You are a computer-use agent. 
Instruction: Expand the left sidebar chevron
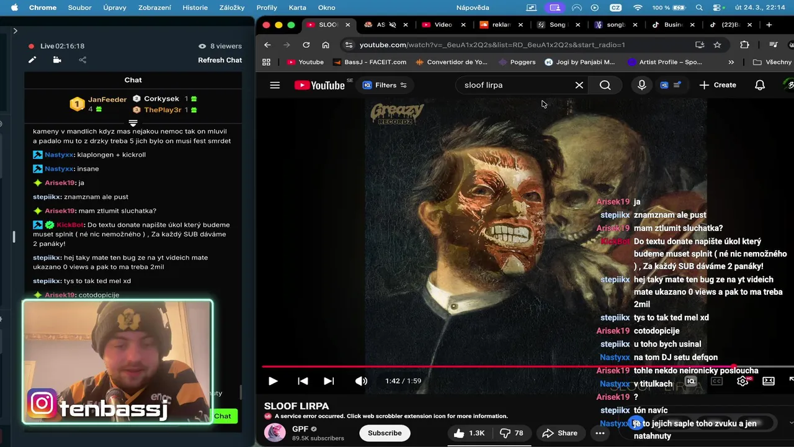click(15, 30)
